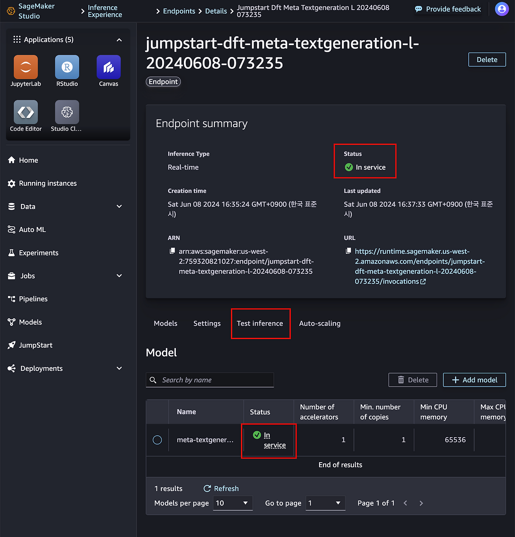Open the Models per page dropdown

tap(233, 503)
